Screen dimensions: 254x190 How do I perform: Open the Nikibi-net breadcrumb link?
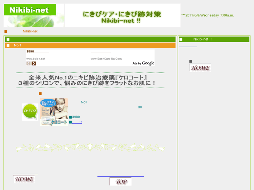pyautogui.click(x=30, y=31)
